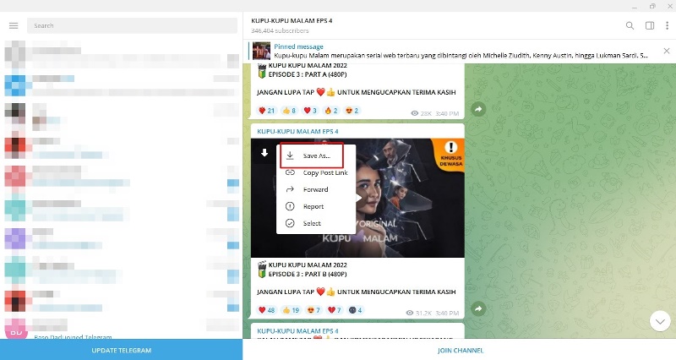Click the Copy Post Link chain icon
This screenshot has width=676, height=360.
290,172
